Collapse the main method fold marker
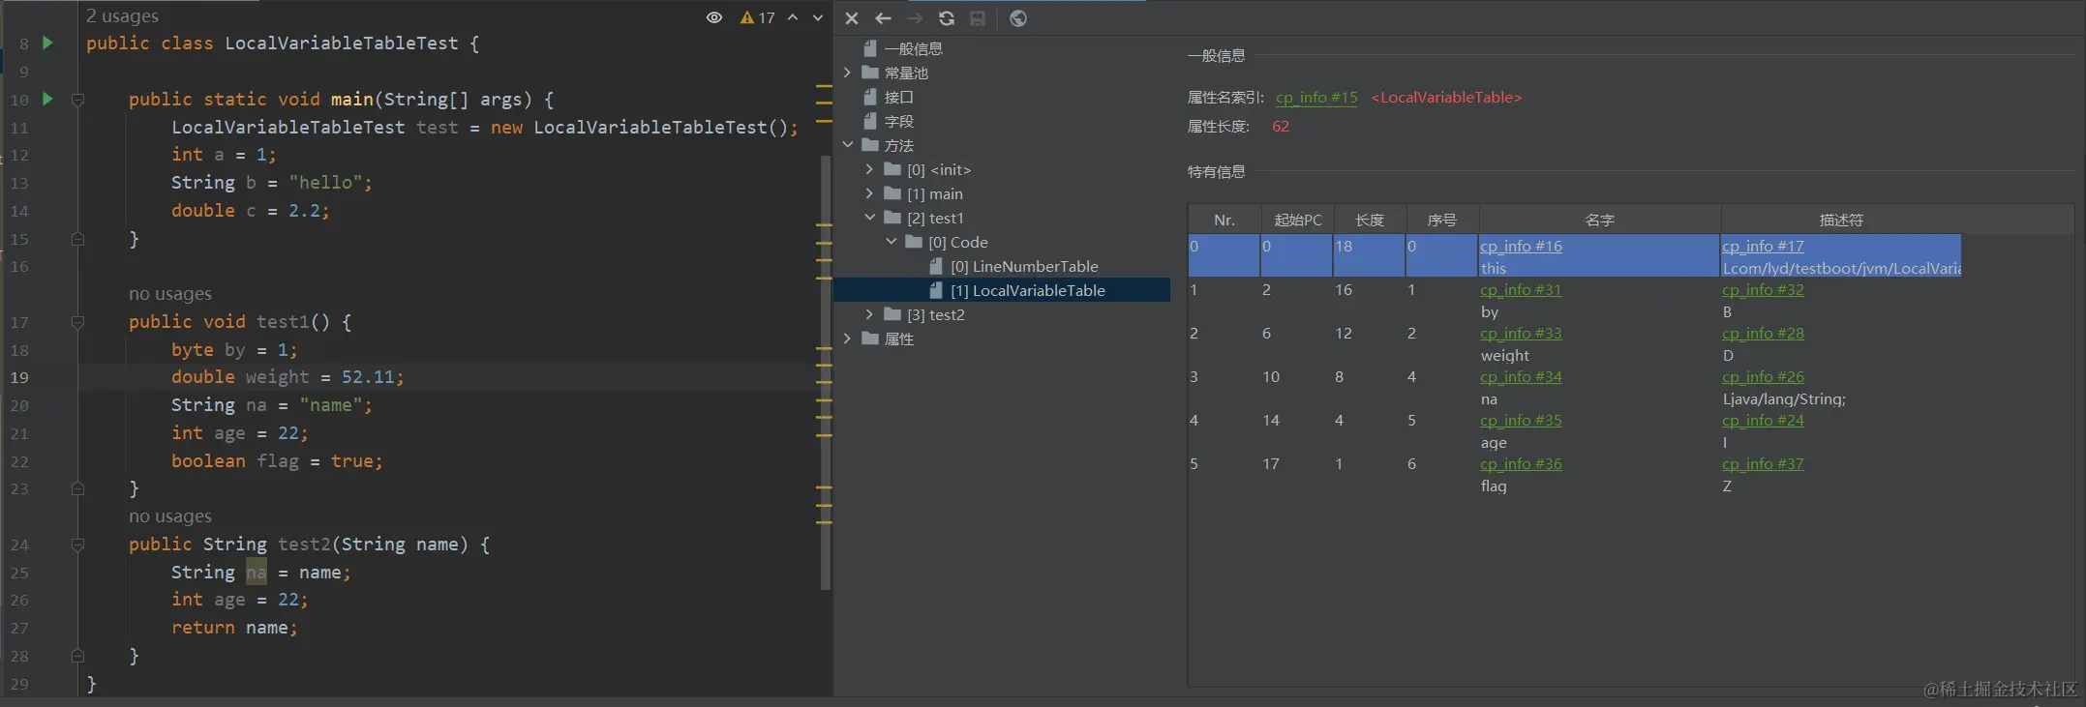Image resolution: width=2086 pixels, height=707 pixels. (x=78, y=100)
